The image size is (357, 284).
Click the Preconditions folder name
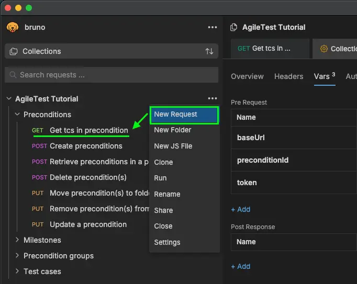(47, 115)
